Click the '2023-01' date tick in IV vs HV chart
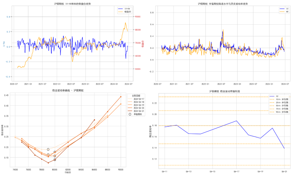This screenshot has height=175, width=293. (237, 84)
